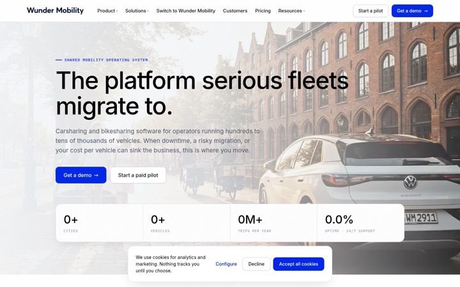The height and width of the screenshot is (287, 460).
Task: Click the Uptime 24/7 support stat
Action: pos(361,223)
